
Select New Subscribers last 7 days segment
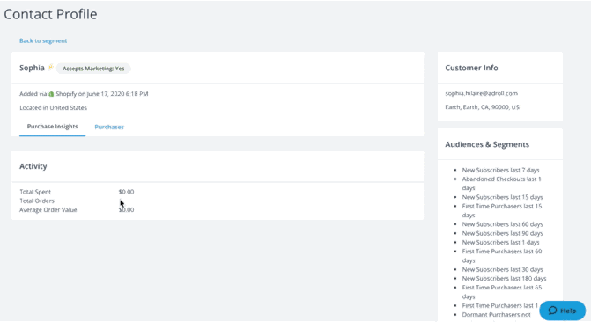pos(500,170)
